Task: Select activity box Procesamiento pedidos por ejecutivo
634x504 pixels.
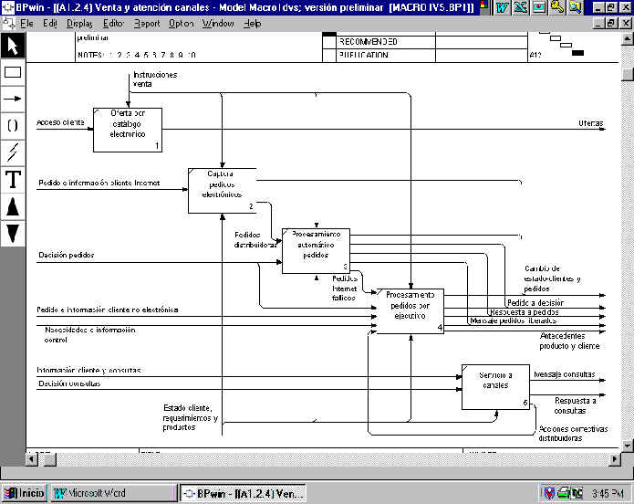Action: point(410,311)
